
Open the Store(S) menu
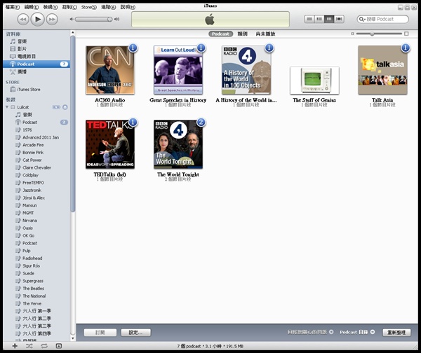[89, 7]
